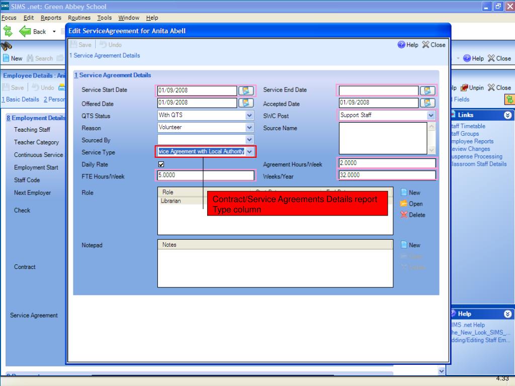Screen dimensions: 515x386
Task: Open Focus menu
Action: 9,18
